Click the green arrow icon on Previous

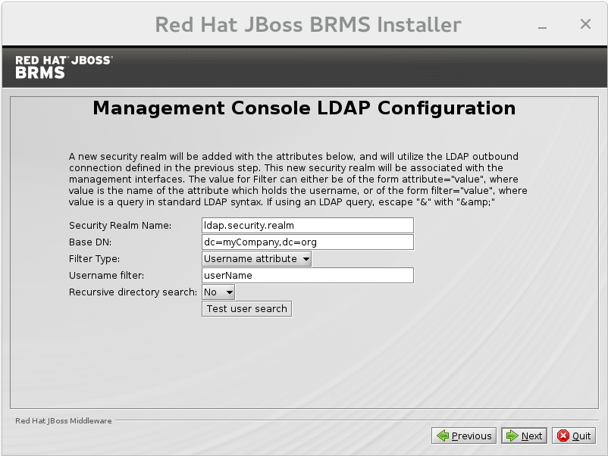click(x=443, y=436)
